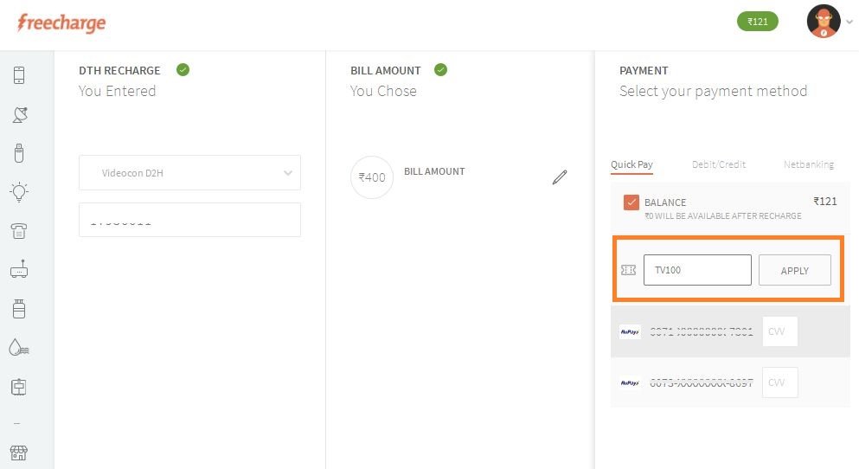
Task: Open the electricity bill bulb icon
Action: (19, 192)
